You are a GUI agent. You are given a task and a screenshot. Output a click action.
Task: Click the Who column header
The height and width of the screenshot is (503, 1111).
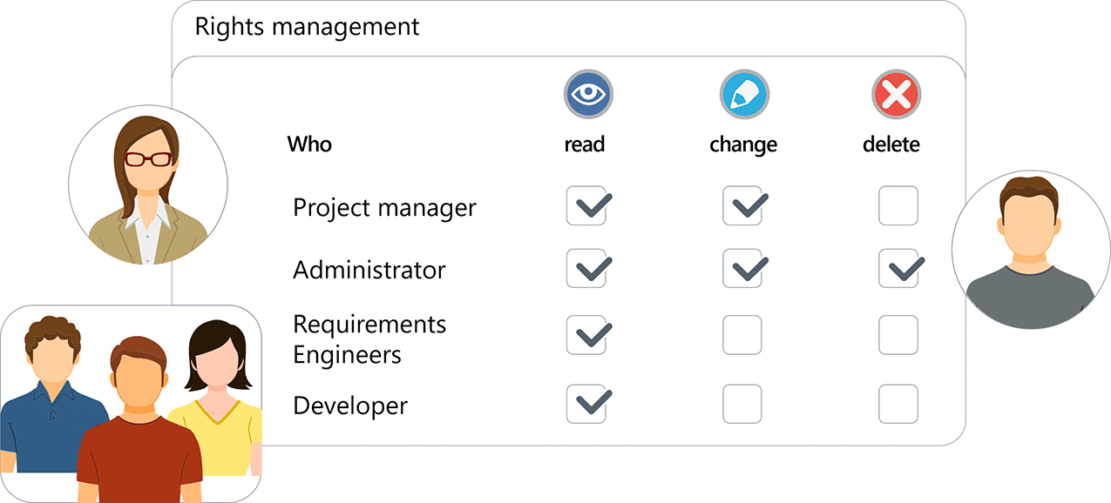point(309,144)
